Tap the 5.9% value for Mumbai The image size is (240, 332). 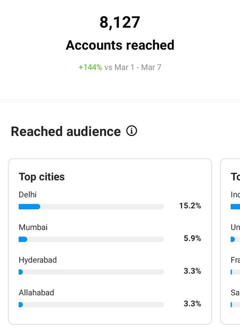(192, 238)
